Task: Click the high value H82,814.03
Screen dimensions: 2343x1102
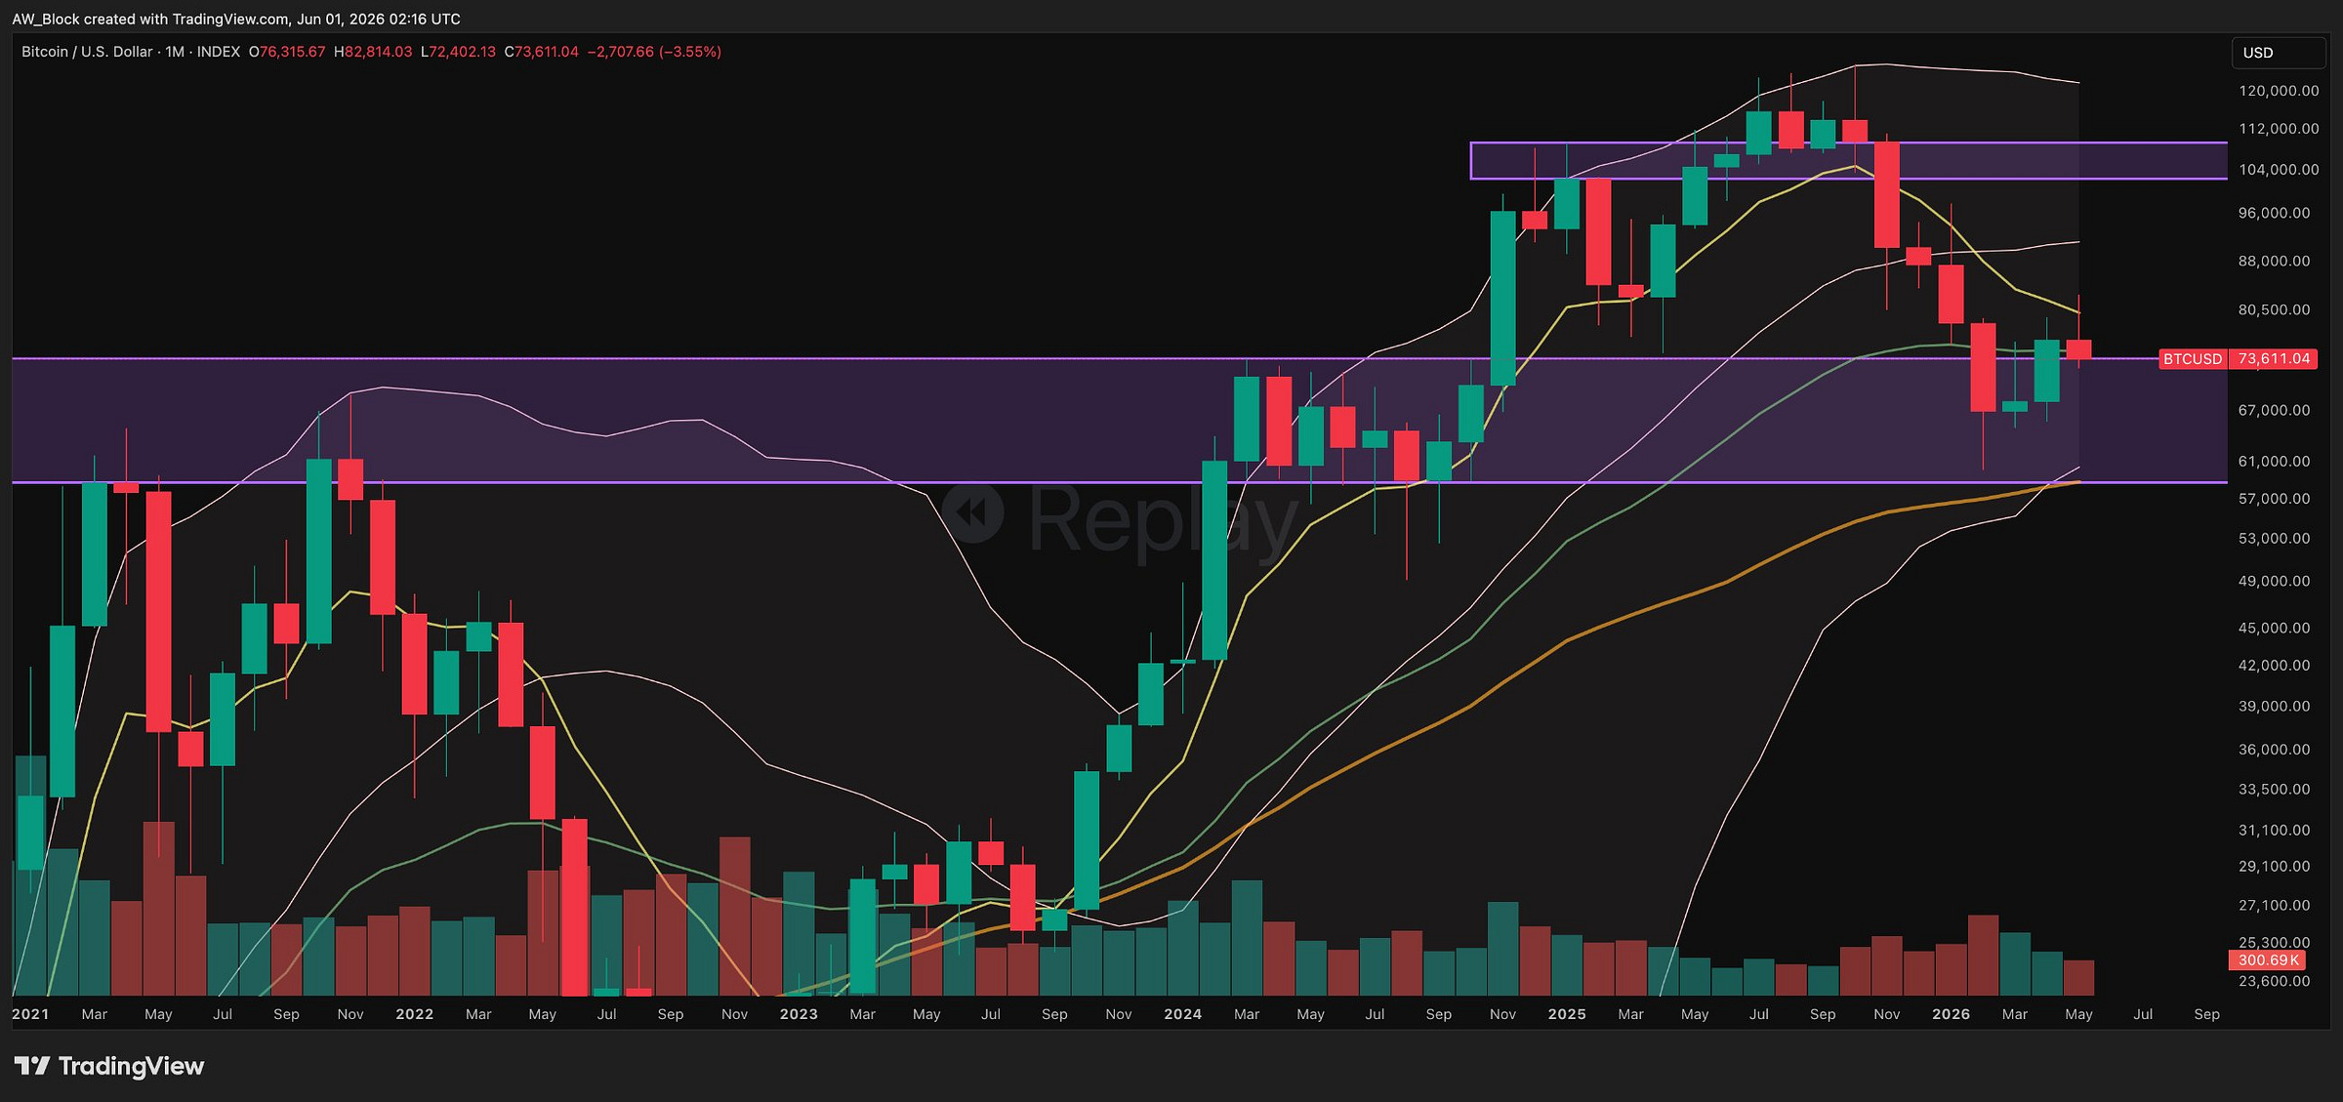Action: (373, 52)
